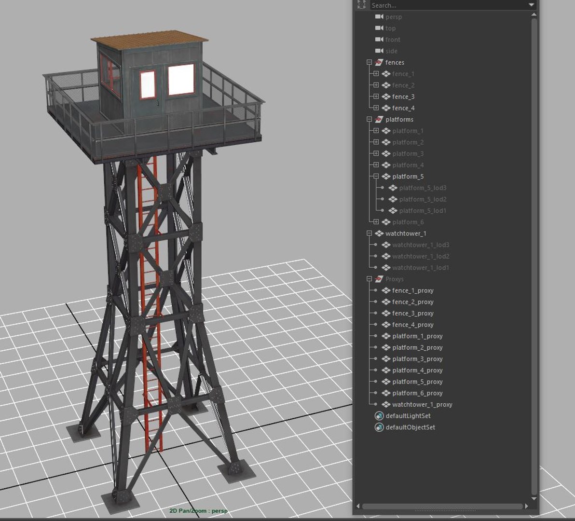This screenshot has height=521, width=575.
Task: Expand the fence_2 node
Action: pos(376,85)
